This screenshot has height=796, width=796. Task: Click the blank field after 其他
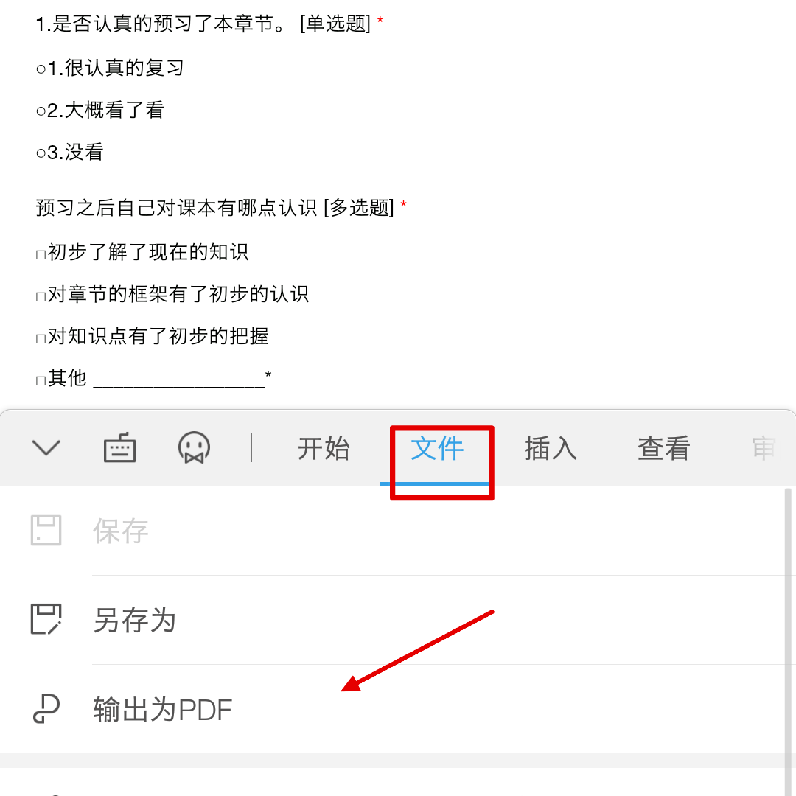179,380
